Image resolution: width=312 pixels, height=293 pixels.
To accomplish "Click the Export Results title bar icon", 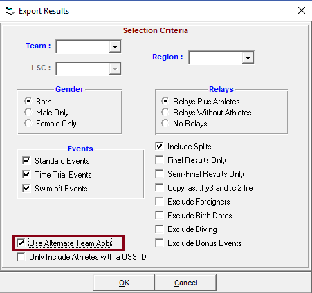I will (x=10, y=11).
